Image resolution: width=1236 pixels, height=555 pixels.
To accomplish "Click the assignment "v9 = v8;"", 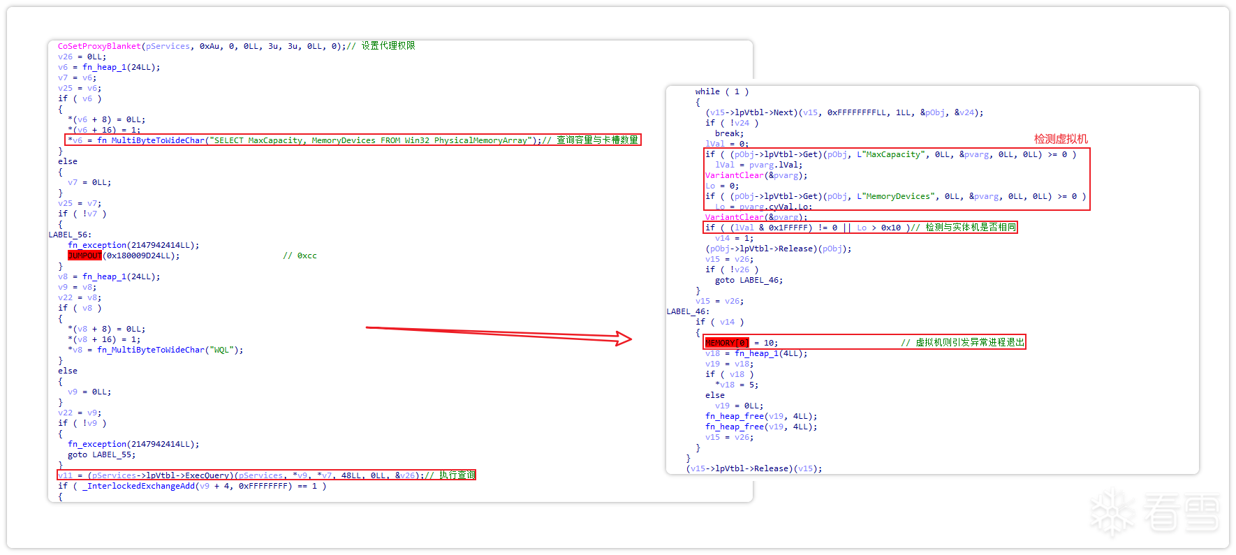I will [x=77, y=287].
